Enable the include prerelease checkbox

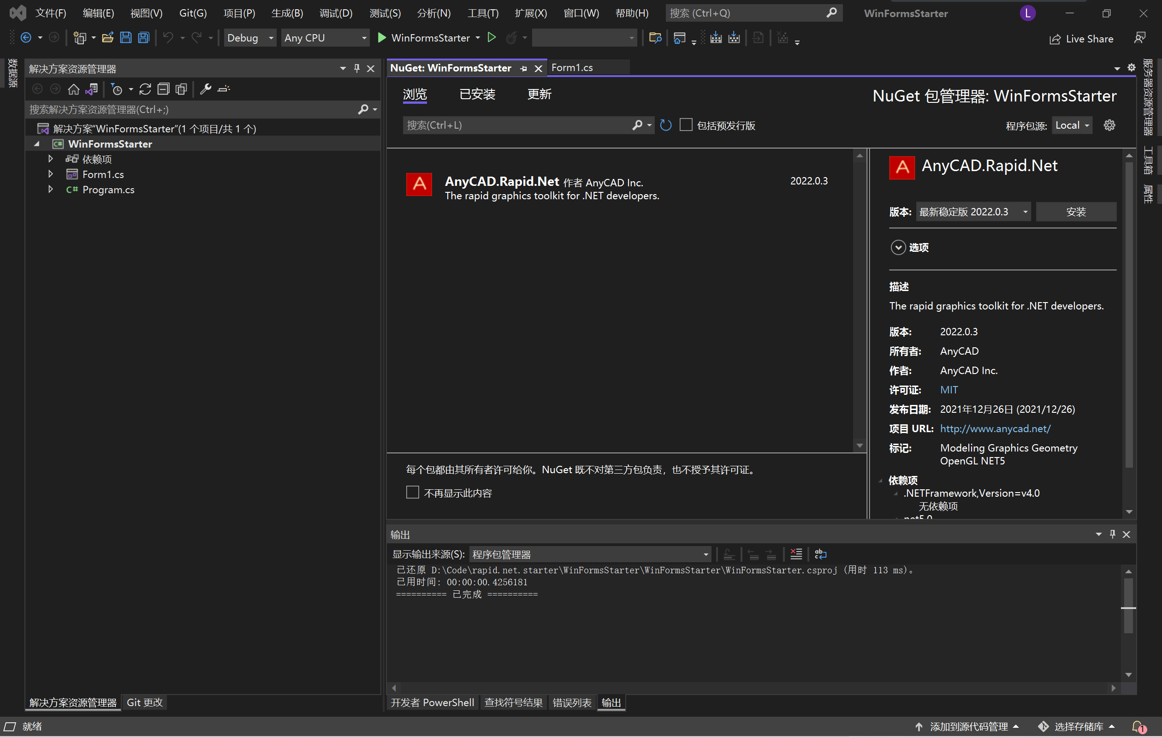(x=686, y=125)
